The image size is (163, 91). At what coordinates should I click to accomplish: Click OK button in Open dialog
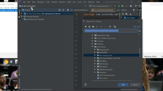click(x=123, y=85)
